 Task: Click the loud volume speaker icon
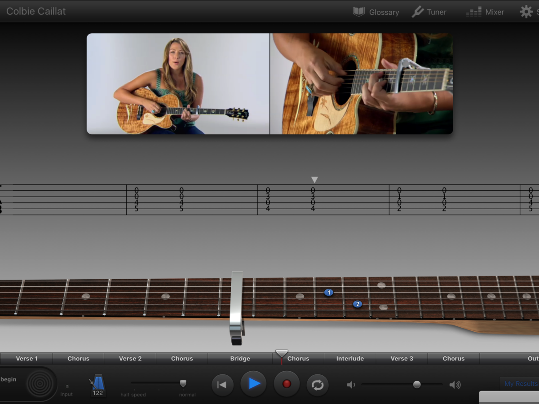pos(455,385)
